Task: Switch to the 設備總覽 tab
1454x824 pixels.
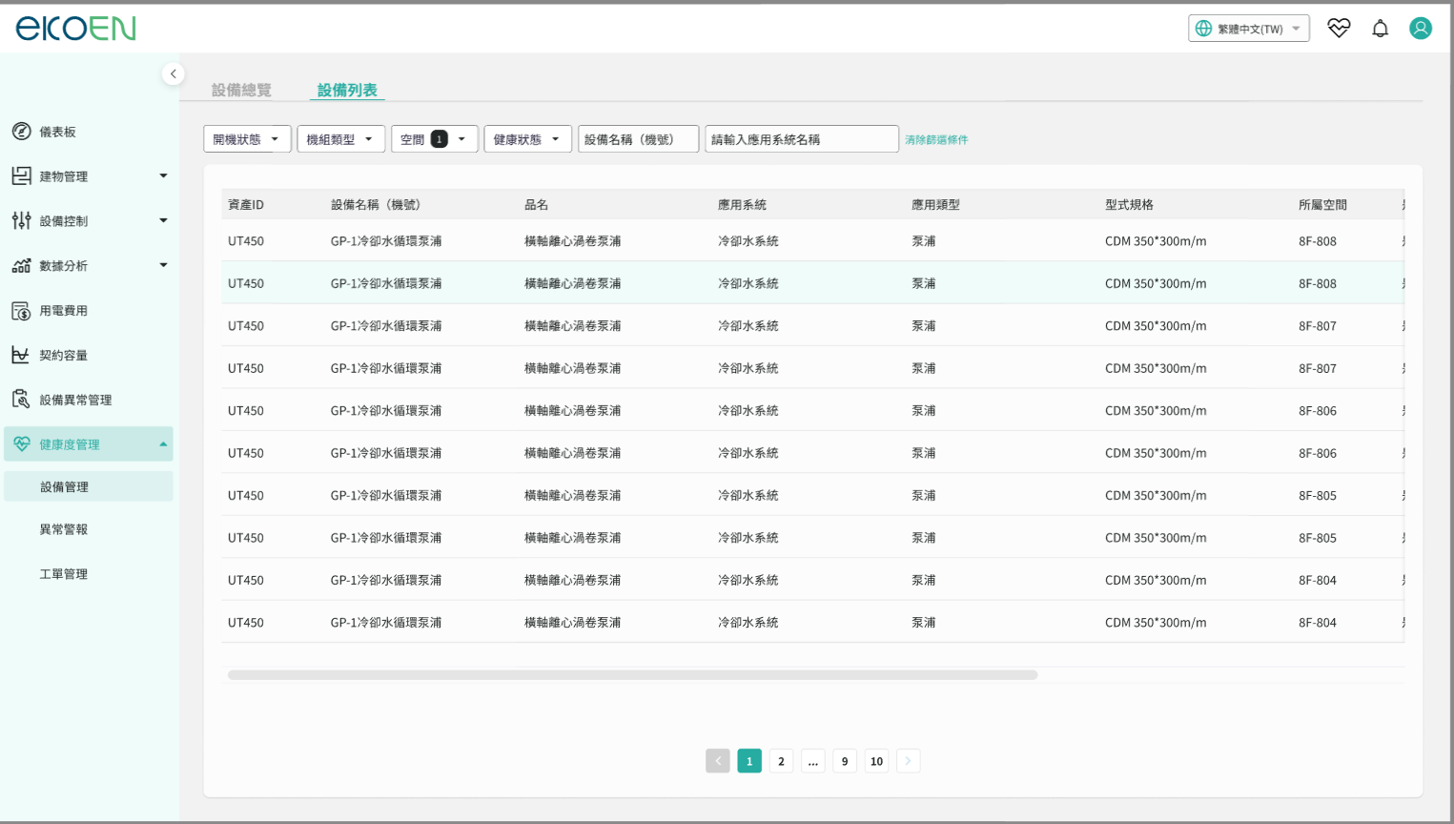Action: point(241,90)
